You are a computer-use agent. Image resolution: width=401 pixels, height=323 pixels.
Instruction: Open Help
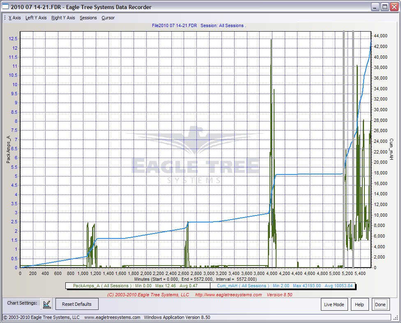(x=360, y=305)
